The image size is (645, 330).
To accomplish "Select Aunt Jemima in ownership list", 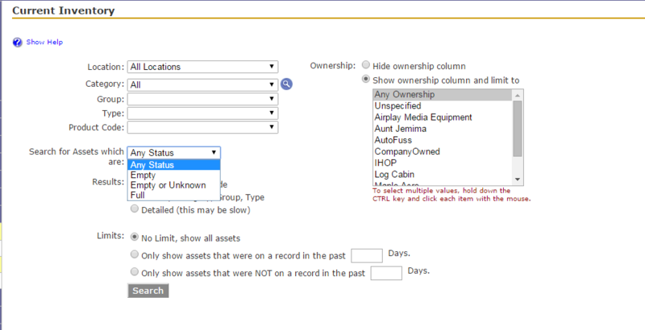I will tap(443, 129).
